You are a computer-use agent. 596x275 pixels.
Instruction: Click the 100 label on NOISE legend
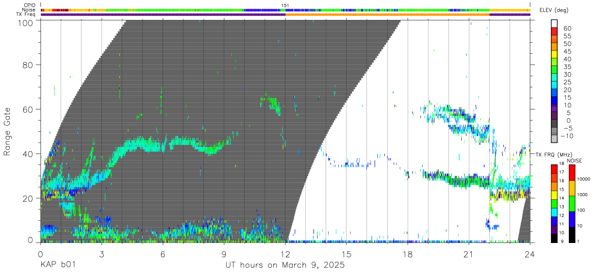point(582,210)
